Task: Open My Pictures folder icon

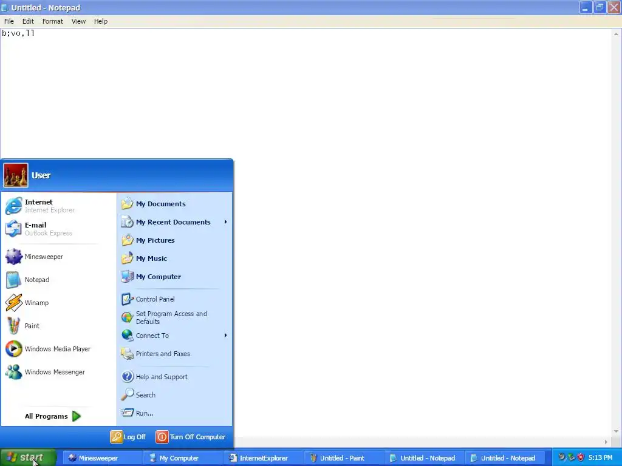Action: tap(127, 240)
